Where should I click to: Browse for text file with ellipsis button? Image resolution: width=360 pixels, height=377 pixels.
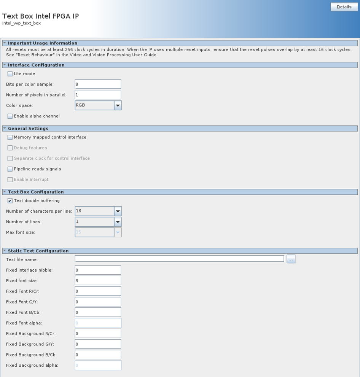pyautogui.click(x=291, y=259)
